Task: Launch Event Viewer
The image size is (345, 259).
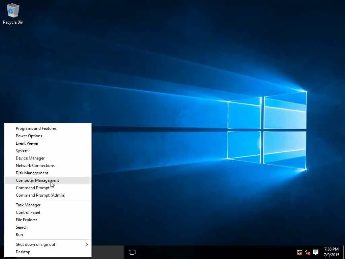Action: point(48,143)
